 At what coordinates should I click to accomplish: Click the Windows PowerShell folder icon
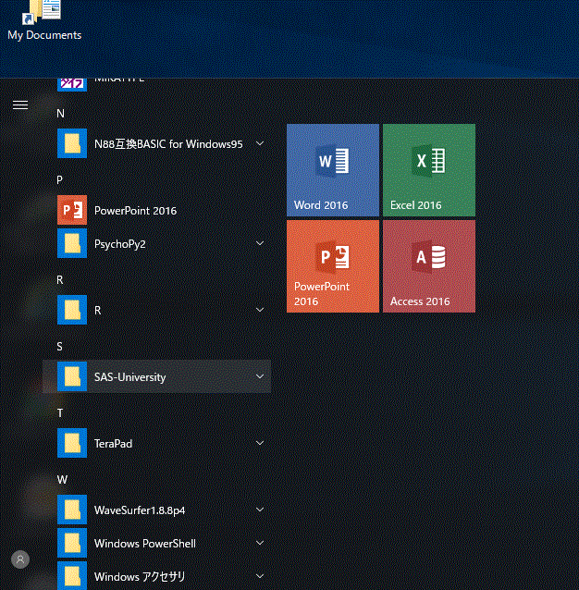(x=72, y=543)
